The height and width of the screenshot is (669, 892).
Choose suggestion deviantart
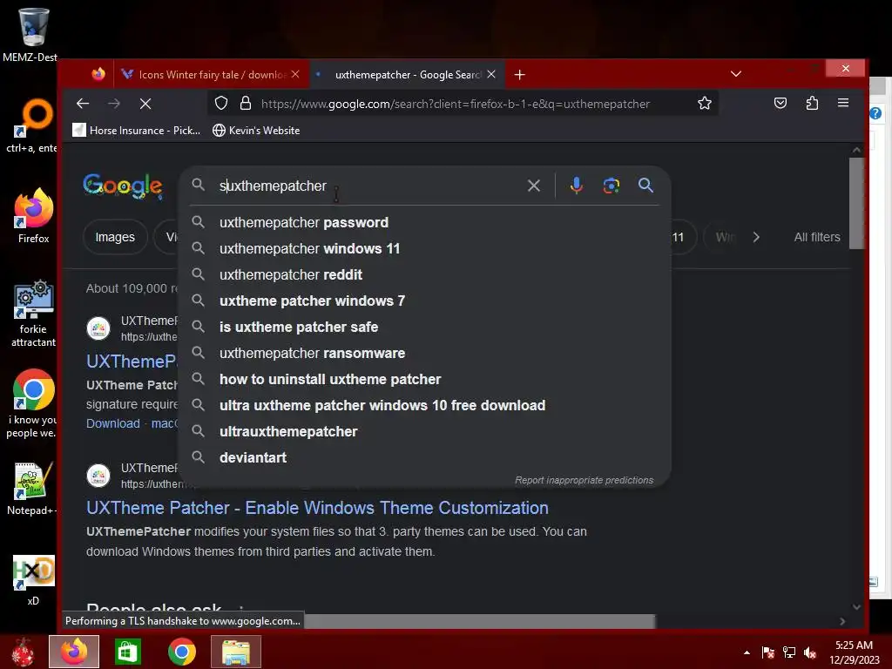click(424, 458)
